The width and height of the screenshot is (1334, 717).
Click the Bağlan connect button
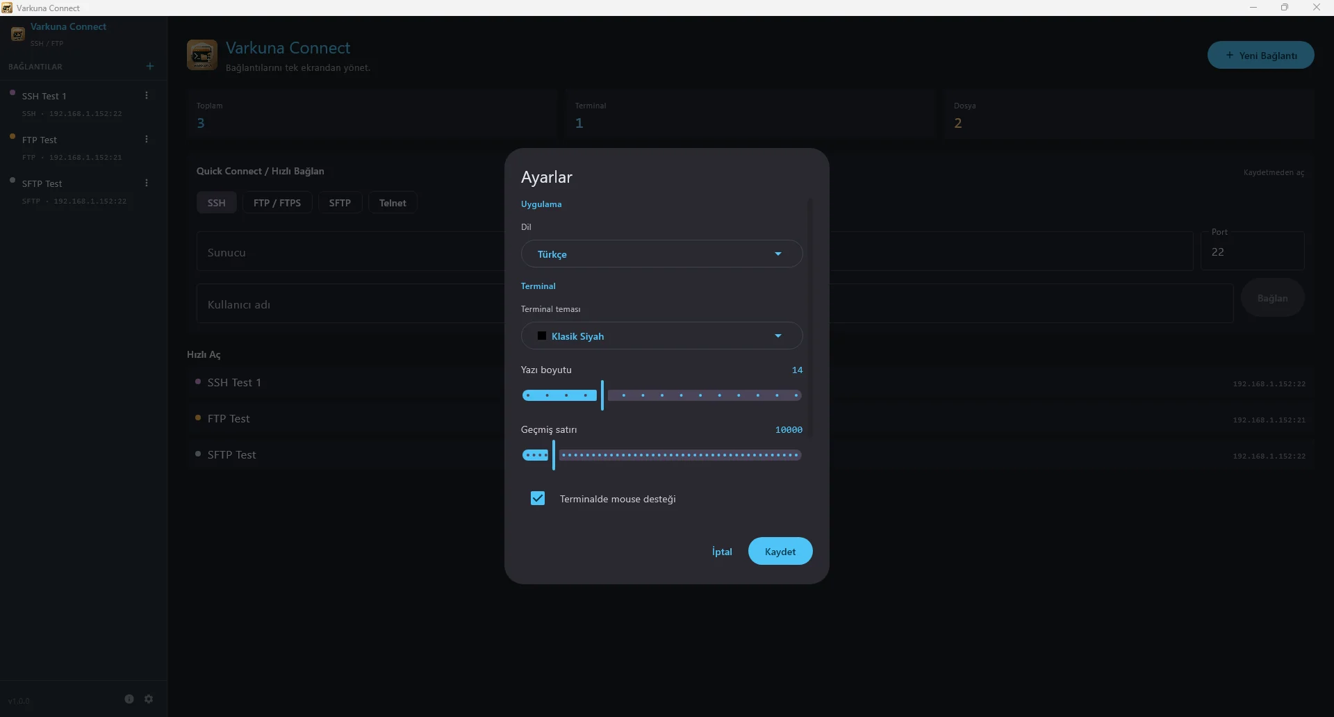pos(1272,298)
